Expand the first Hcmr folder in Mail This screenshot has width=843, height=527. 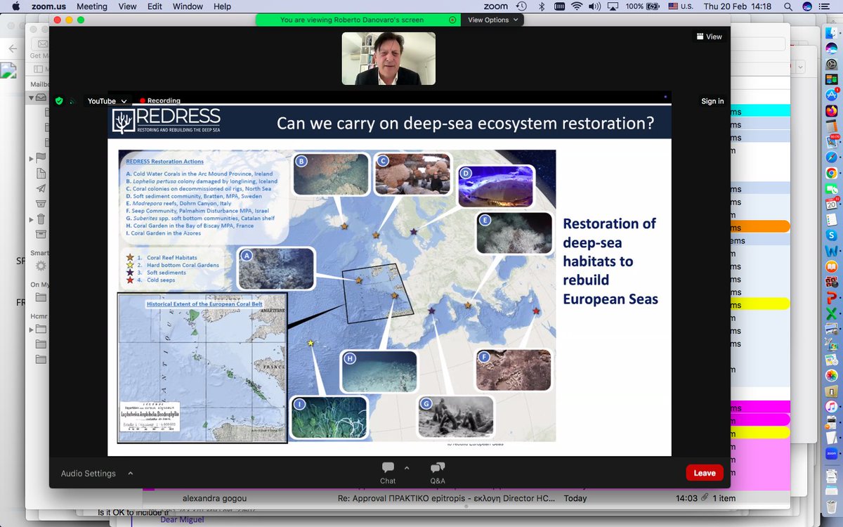[x=32, y=329]
